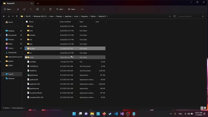
Task: Expand This PC in navigation pane
Action: point(4,74)
